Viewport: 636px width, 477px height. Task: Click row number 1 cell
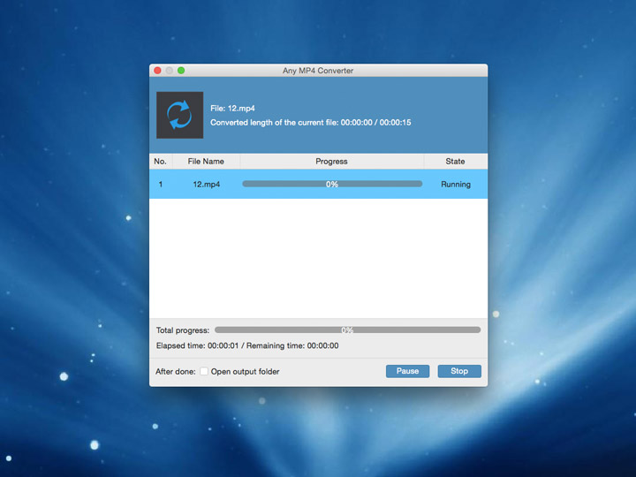(161, 185)
